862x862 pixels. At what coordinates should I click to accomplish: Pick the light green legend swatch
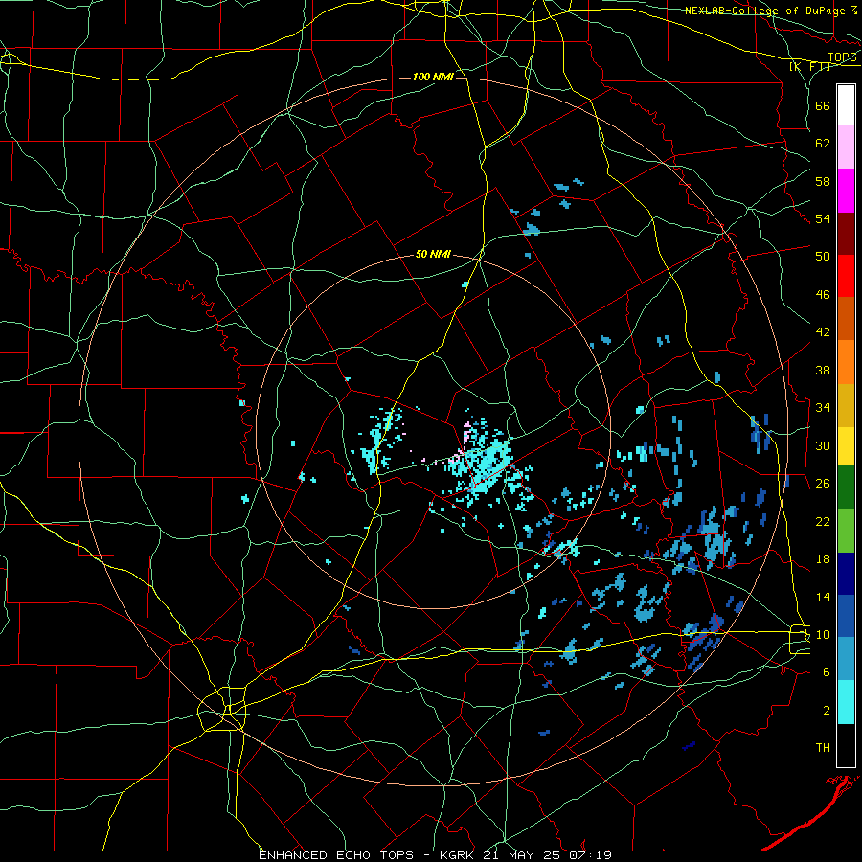pyautogui.click(x=846, y=531)
